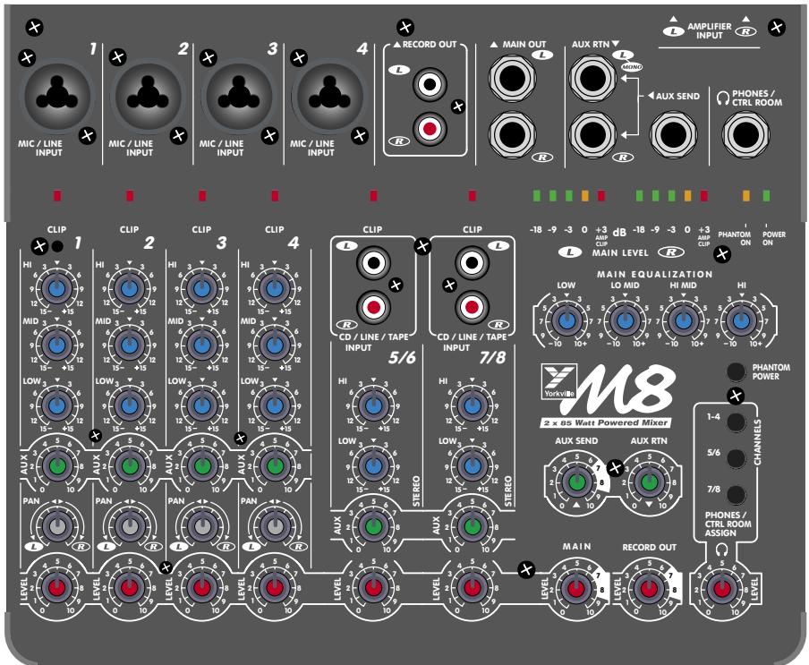This screenshot has width=809, height=665.
Task: Click channel 1 green AUX knob
Action: tap(56, 466)
